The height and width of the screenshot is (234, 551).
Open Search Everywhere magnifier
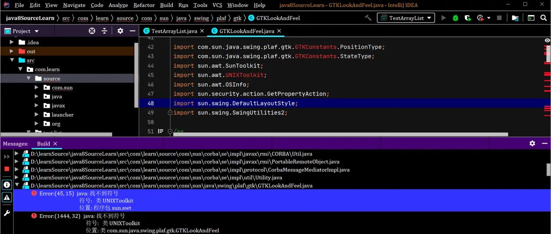pyautogui.click(x=545, y=18)
